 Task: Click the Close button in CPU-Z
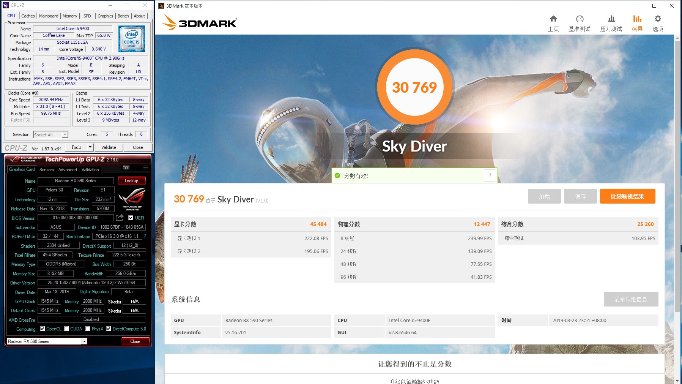tap(138, 147)
